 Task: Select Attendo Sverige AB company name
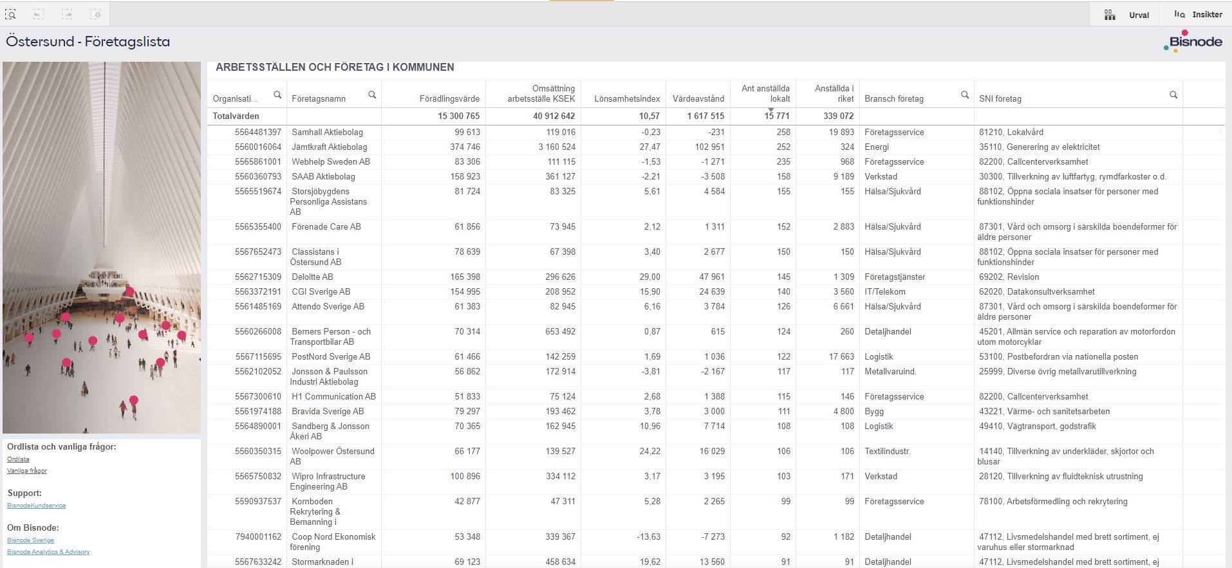click(328, 306)
